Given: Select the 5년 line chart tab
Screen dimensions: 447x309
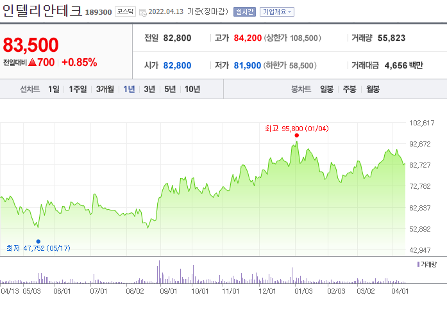Looking at the screenshot, I should tap(170, 90).
